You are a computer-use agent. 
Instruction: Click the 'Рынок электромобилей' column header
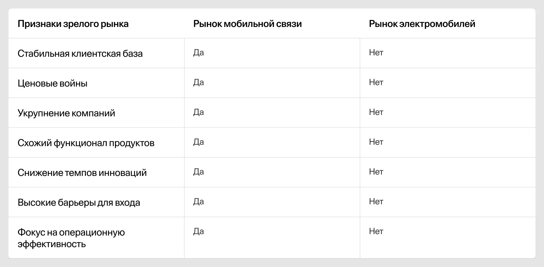[422, 24]
